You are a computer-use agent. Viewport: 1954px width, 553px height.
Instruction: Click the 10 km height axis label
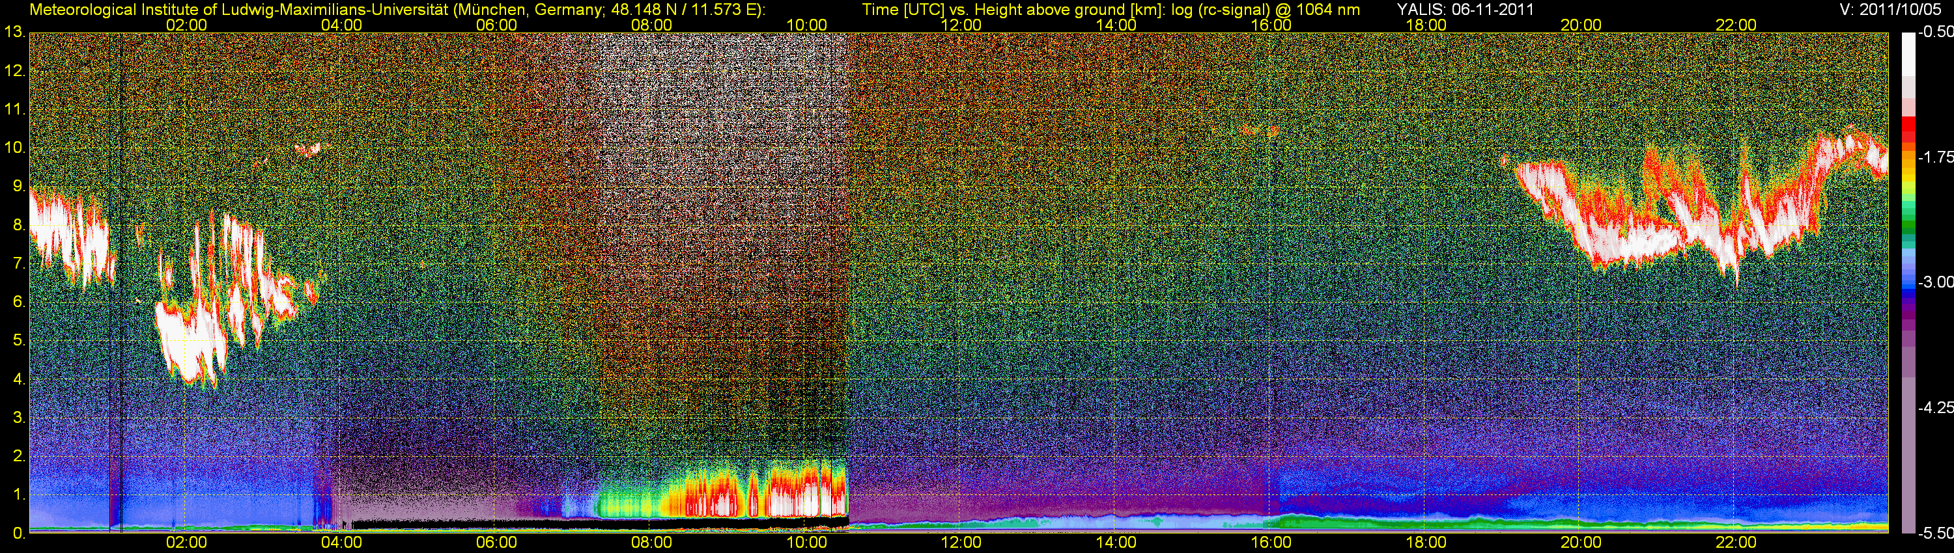coord(14,148)
